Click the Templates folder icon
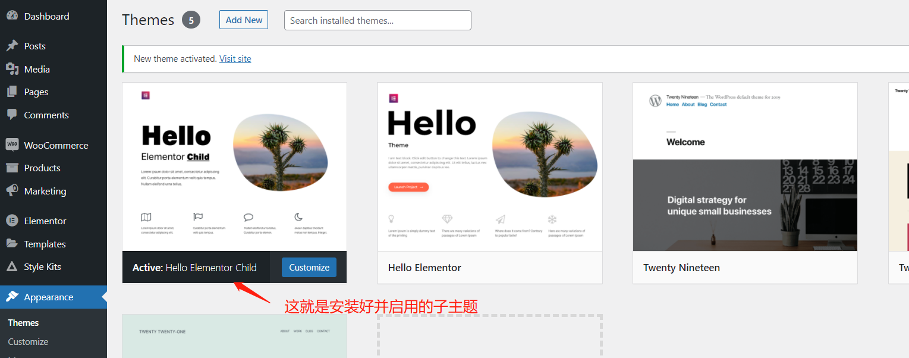The width and height of the screenshot is (909, 358). pyautogui.click(x=12, y=244)
